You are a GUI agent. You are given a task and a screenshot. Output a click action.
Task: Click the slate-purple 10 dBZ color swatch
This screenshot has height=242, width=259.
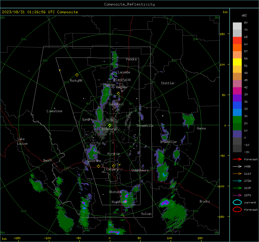click(237, 134)
